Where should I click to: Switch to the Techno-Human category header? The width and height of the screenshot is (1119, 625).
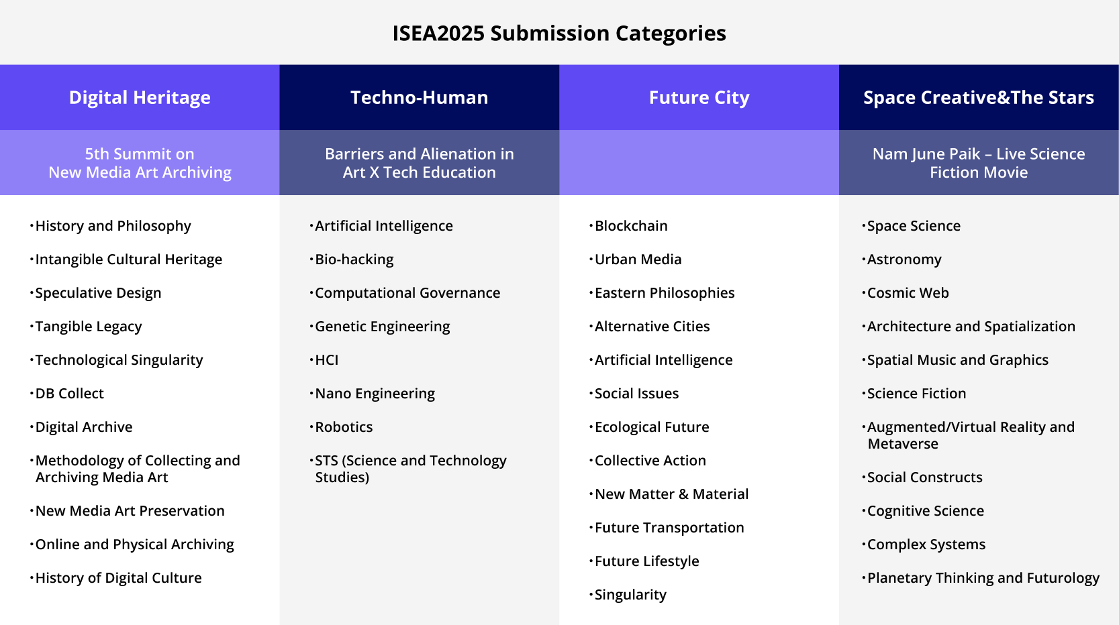click(x=419, y=98)
